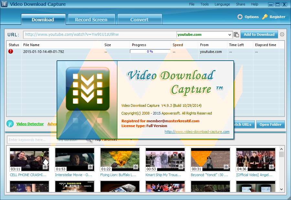The image size is (291, 200).
Task: Click the File Name column header
Action: [x=62, y=45]
